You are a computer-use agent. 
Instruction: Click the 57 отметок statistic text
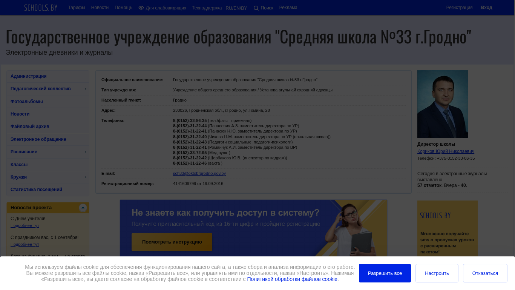(x=429, y=185)
